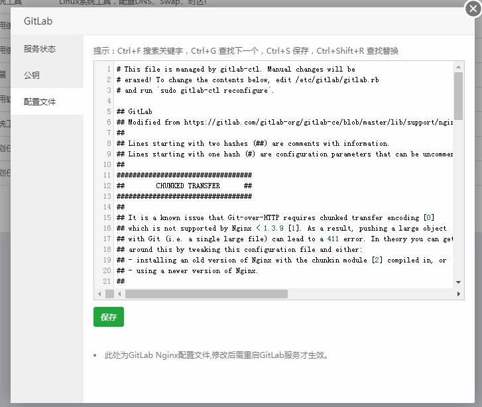The image size is (482, 407).
Task: Click the 411 error number on line 17
Action: click(x=333, y=239)
